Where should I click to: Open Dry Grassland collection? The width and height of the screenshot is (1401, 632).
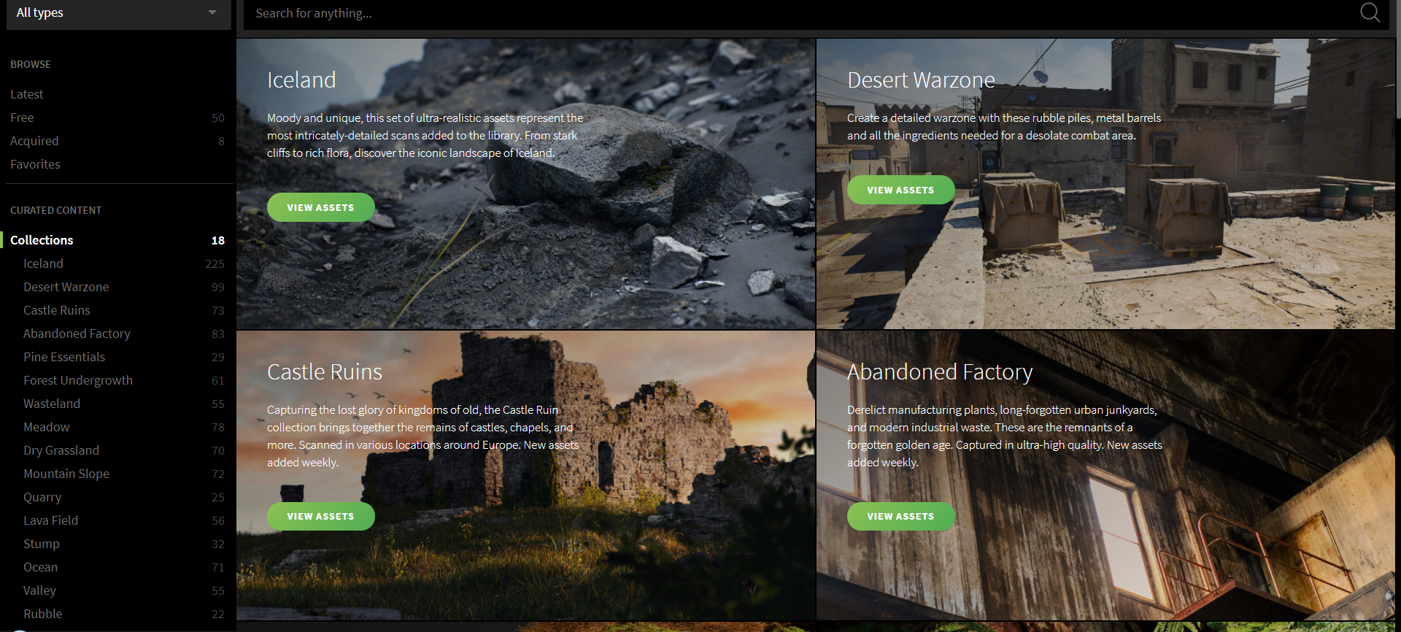[x=61, y=450]
